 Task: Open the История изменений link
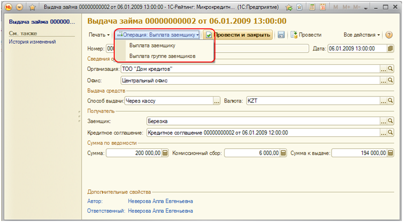[x=32, y=42]
